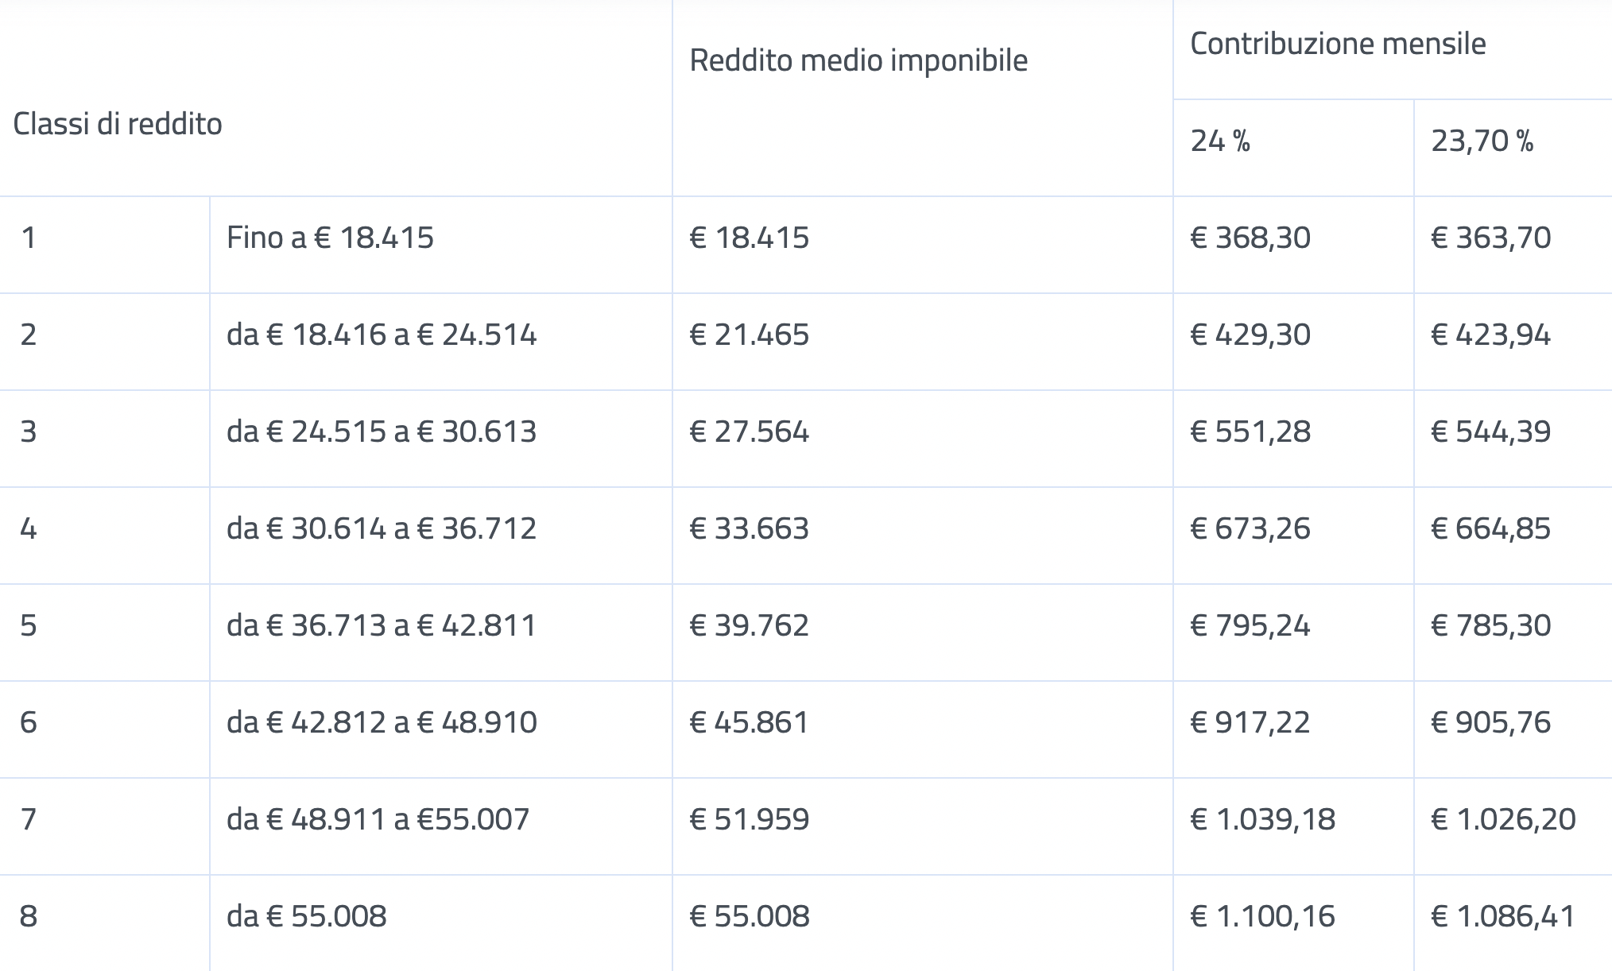Select 'da € 48.911 a €55.007' cell

(378, 819)
